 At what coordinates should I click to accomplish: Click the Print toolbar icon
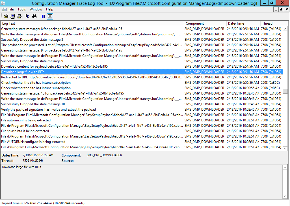[x=19, y=16]
